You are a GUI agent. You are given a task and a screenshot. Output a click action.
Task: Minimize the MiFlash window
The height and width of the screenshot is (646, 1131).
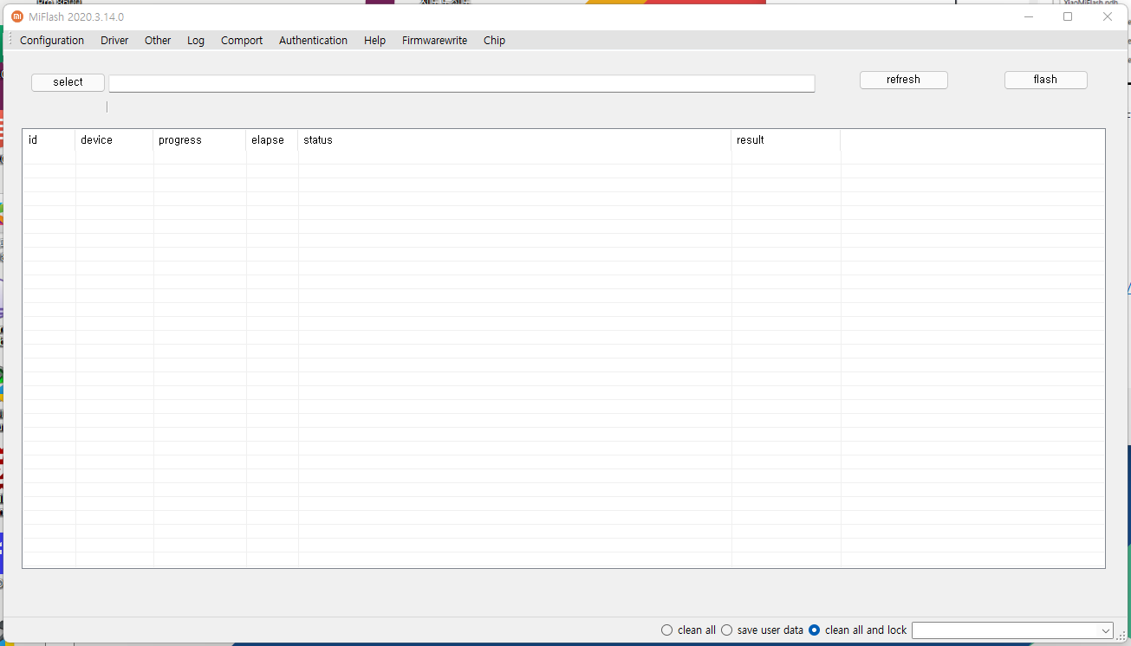(1029, 16)
